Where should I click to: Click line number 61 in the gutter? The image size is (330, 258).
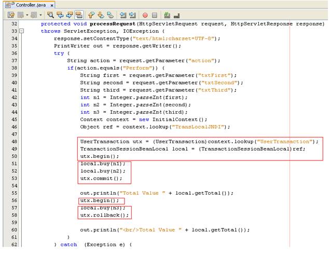click(x=14, y=237)
